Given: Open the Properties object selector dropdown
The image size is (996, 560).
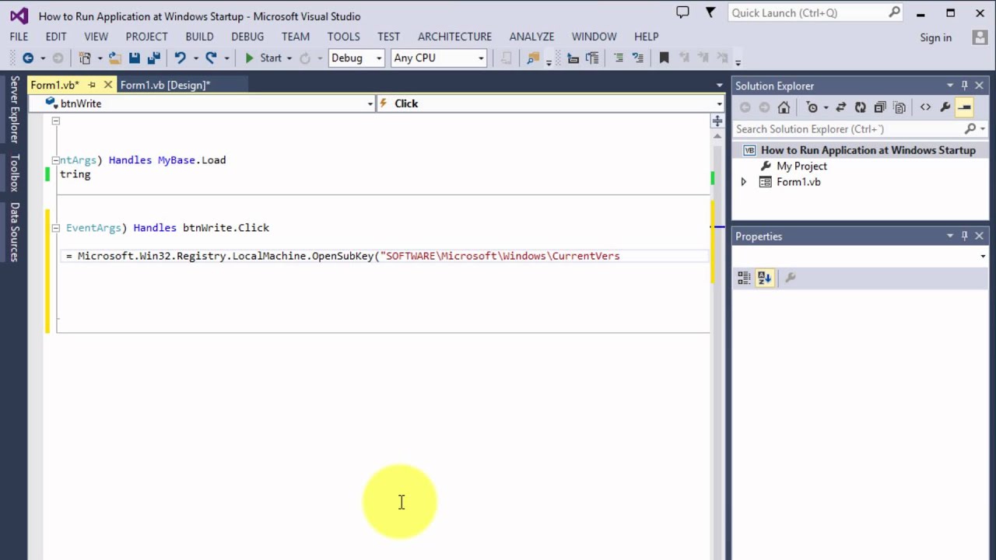Looking at the screenshot, I should pyautogui.click(x=983, y=256).
